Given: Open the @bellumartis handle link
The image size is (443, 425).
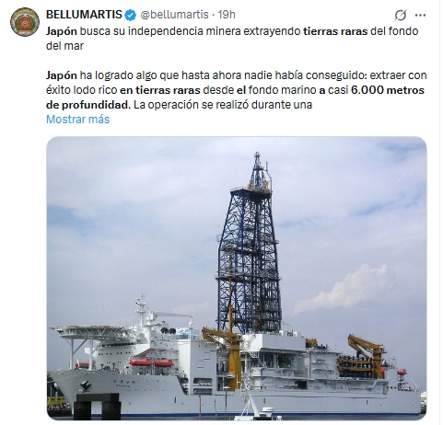Looking at the screenshot, I should pyautogui.click(x=174, y=15).
